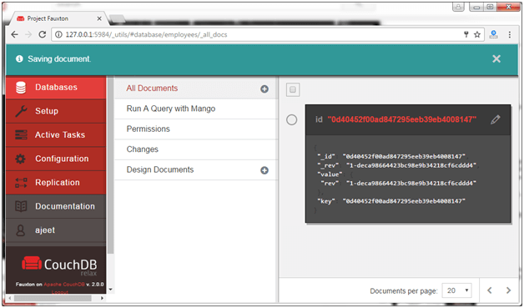Go to next page of documents
This screenshot has height=308, width=524.
[x=508, y=290]
